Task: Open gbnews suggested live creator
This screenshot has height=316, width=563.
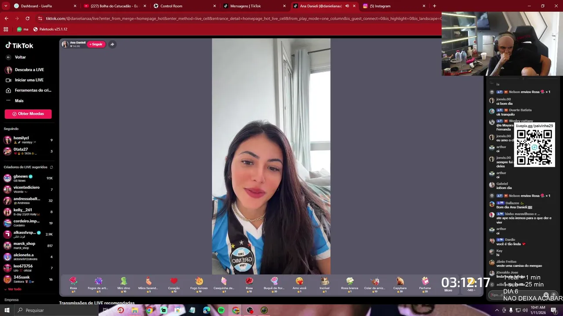Action: coord(28,178)
